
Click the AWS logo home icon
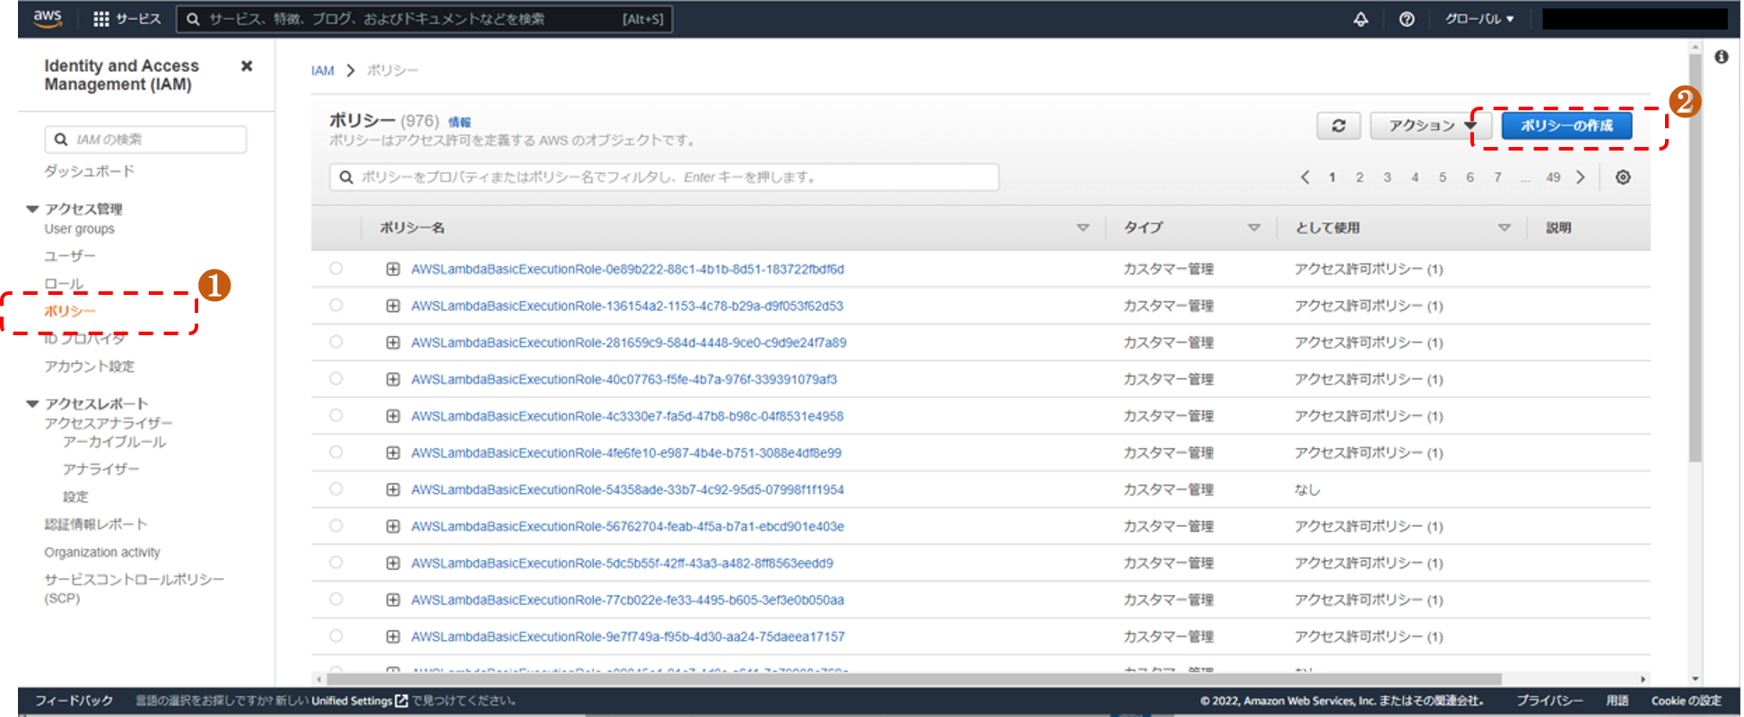(48, 19)
